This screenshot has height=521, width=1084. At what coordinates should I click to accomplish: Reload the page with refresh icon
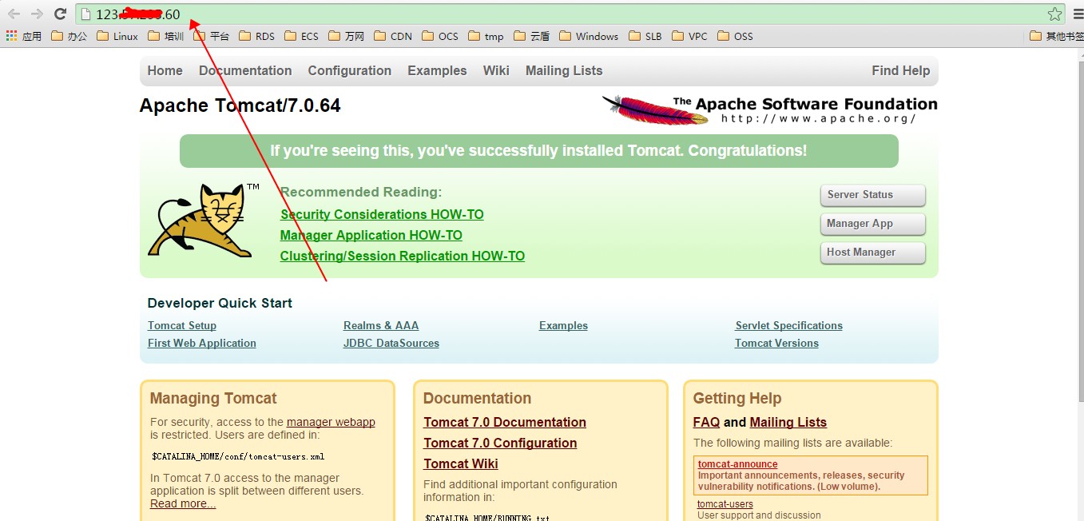click(60, 14)
